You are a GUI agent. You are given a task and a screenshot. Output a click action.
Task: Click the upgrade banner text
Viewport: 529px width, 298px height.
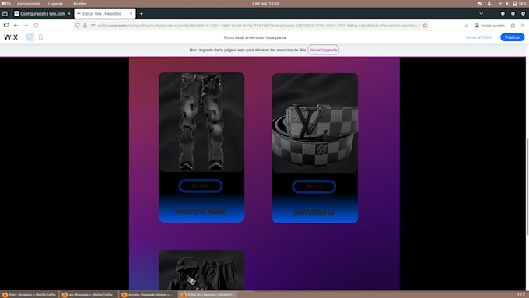pyautogui.click(x=247, y=50)
